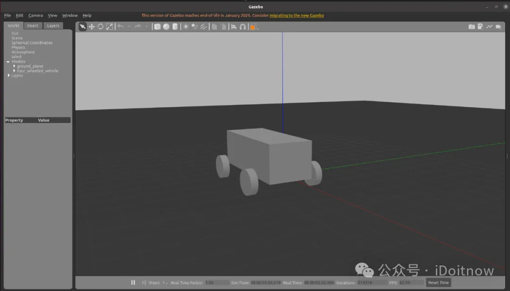Screen dimensions: 510x291
Task: Follow the migrating to new Gazebo link
Action: coord(297,15)
